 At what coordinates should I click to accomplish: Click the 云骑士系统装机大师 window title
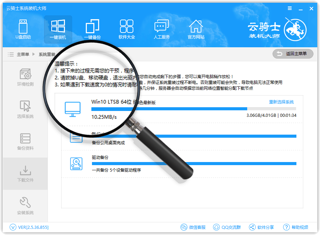click(26, 8)
